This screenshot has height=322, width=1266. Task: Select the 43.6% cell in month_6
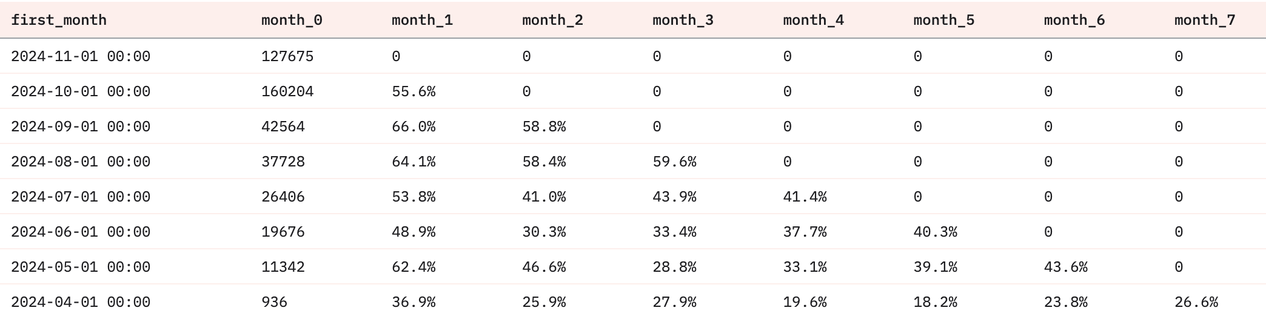[1065, 267]
